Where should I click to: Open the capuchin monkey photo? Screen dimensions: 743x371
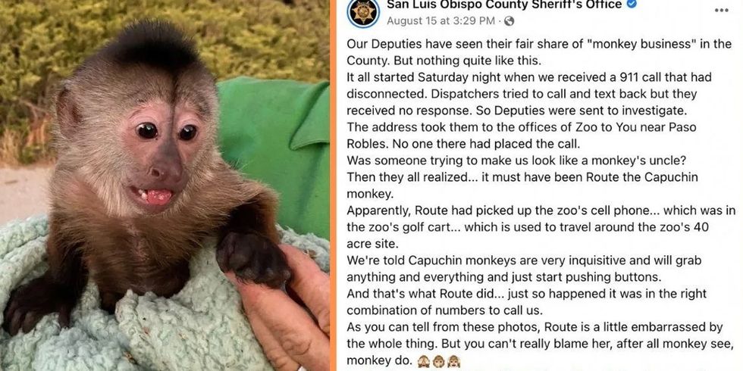click(x=165, y=185)
